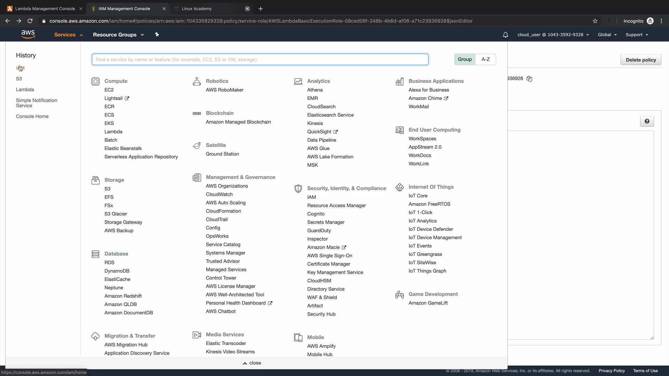The width and height of the screenshot is (669, 376).
Task: Click the find a service search field
Action: [x=260, y=60]
